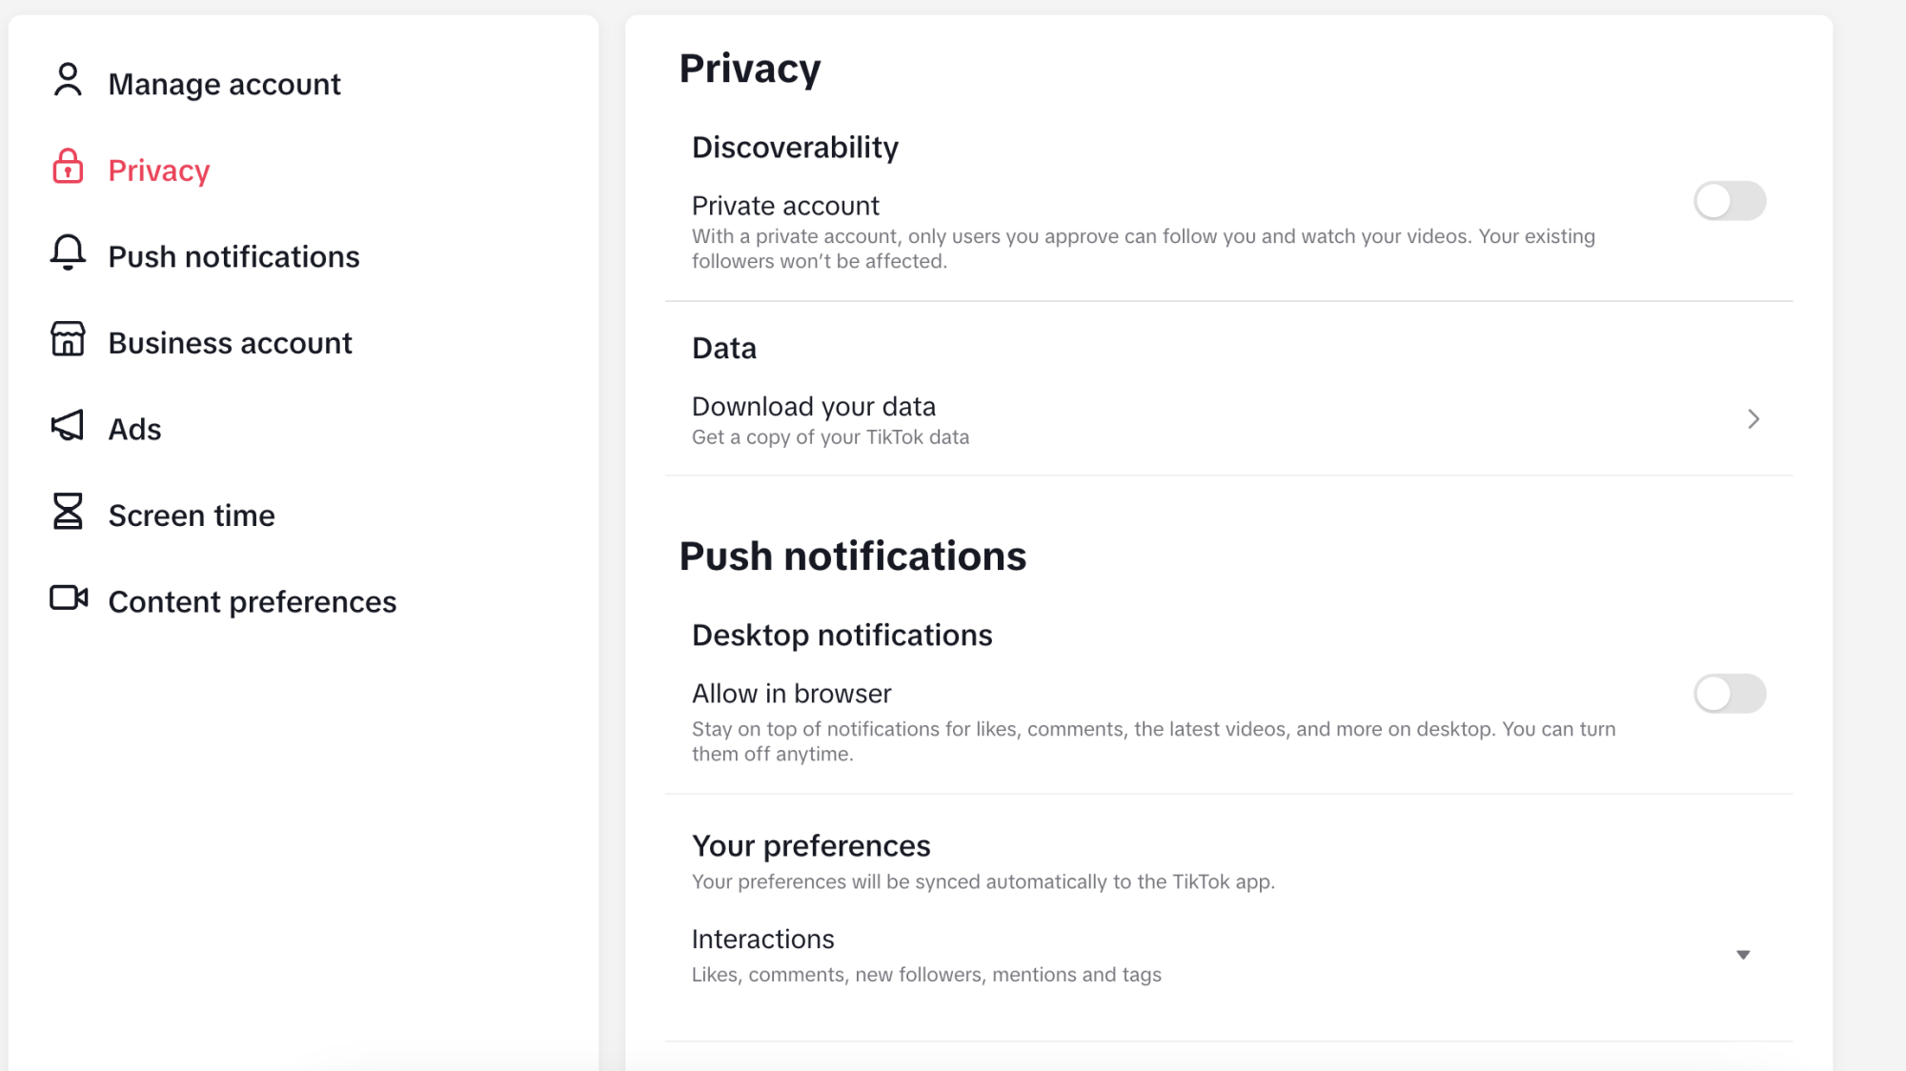
Task: Click the Interactions chevron arrow
Action: (1742, 955)
